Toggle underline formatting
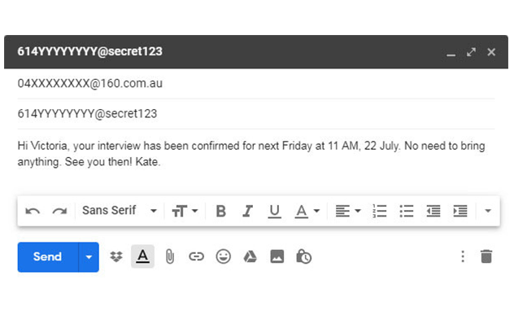The height and width of the screenshot is (311, 514). tap(274, 212)
